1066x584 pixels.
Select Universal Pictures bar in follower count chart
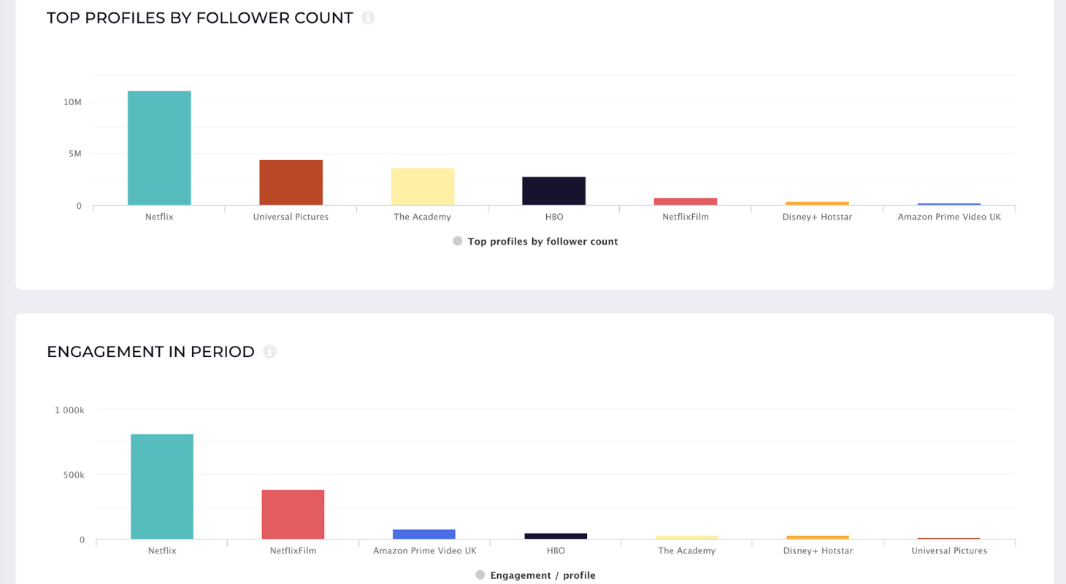pos(291,182)
